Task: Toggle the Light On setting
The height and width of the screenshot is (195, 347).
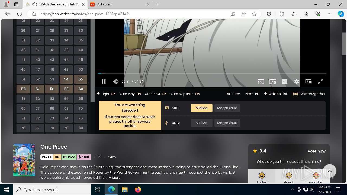Action: coord(106,94)
